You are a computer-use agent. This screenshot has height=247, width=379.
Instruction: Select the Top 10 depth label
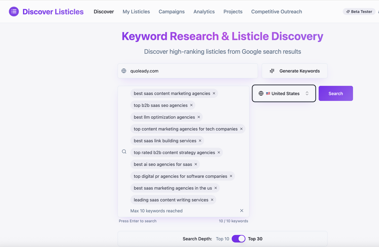tap(222, 239)
